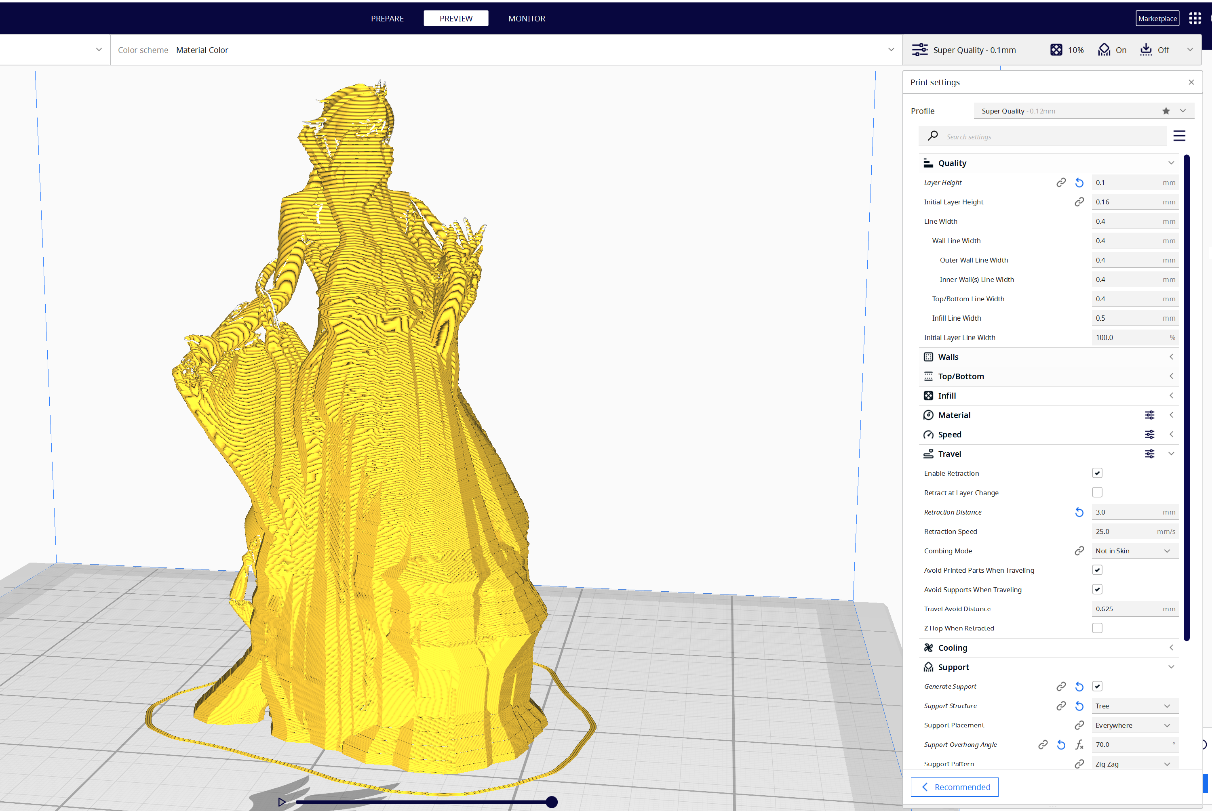This screenshot has height=811, width=1212.
Task: Click the settings visibility hamburger menu icon
Action: click(1179, 136)
